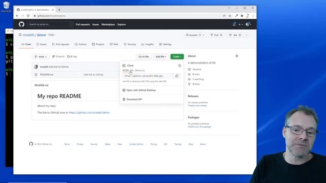Click the clone URL text field
Screen dimensions: 326x183
tap(148, 76)
